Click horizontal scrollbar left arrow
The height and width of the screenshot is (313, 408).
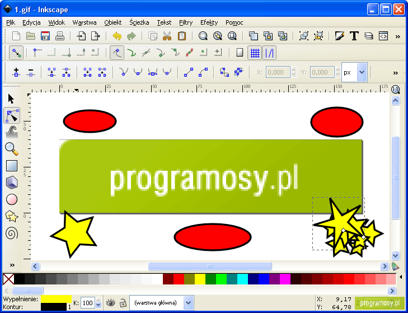[x=35, y=266]
